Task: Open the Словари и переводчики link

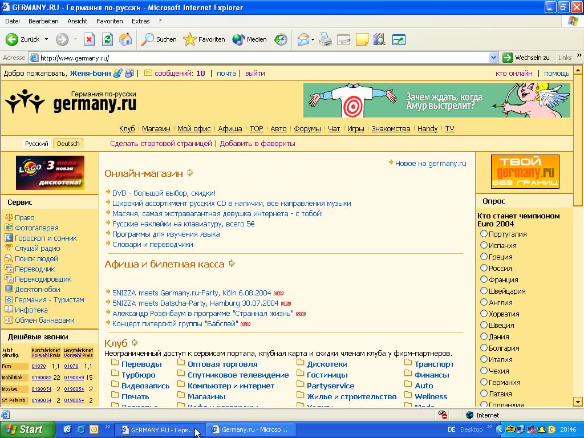Action: click(x=153, y=244)
